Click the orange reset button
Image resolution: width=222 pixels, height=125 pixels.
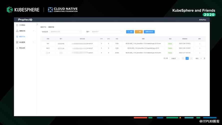139,32
